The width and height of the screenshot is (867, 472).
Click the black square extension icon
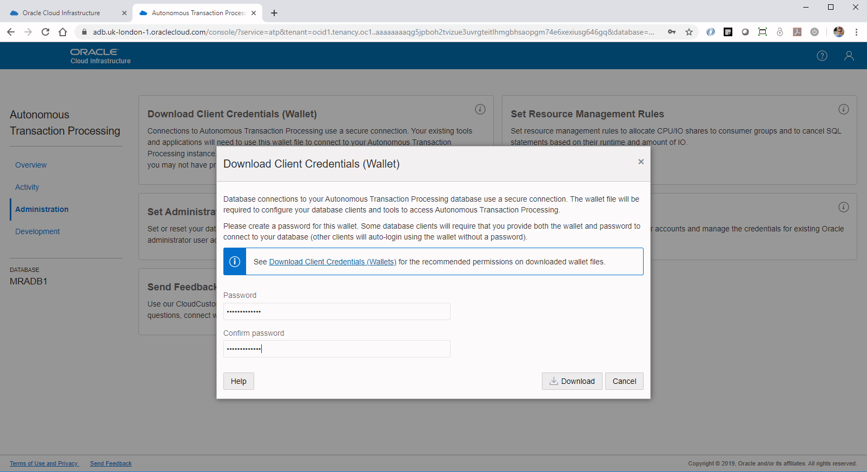(728, 32)
